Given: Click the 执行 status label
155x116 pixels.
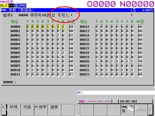Looking at the screenshot, I should 4,5.
